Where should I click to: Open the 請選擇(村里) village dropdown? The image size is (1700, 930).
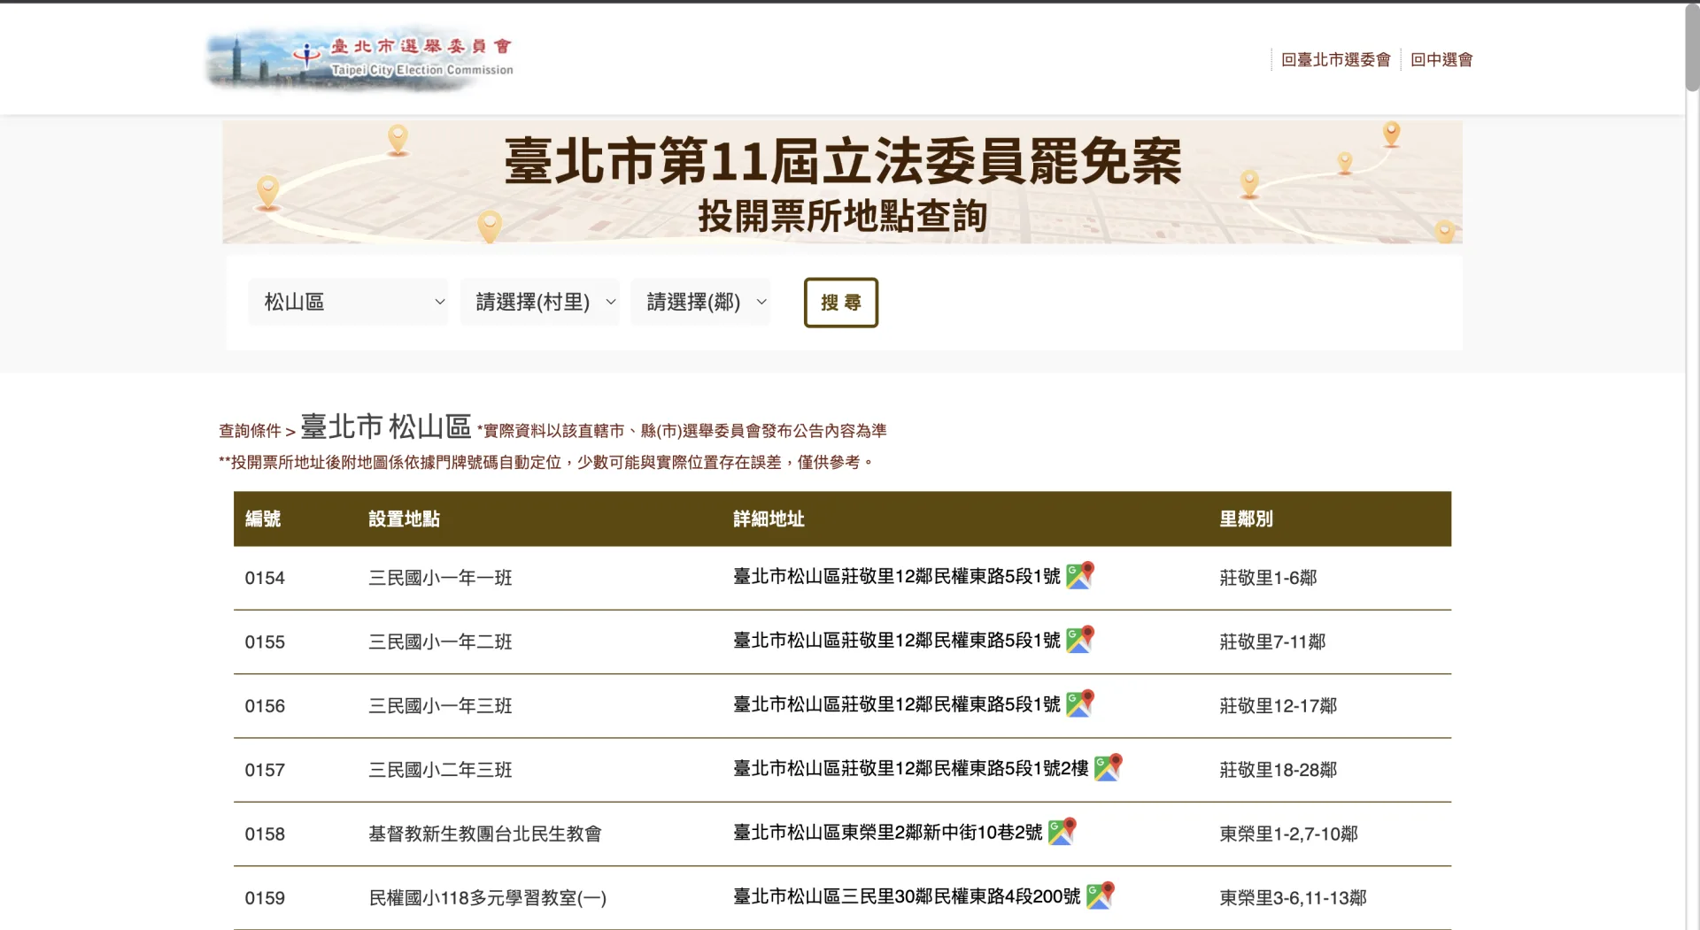click(x=539, y=302)
